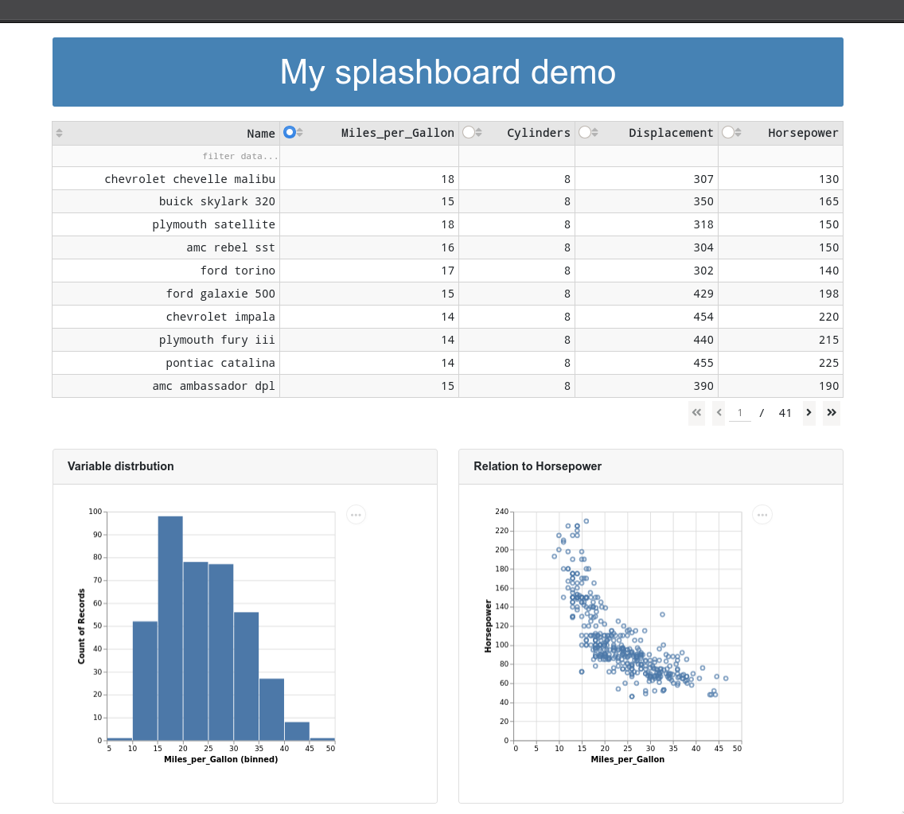904x814 pixels.
Task: Sort by Miles_per_Gallon using the arrows
Action: pos(300,133)
